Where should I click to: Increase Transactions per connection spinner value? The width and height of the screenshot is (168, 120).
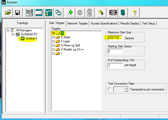tap(126, 88)
